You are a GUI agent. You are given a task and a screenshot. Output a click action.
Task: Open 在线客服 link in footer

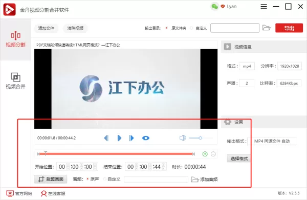click(x=53, y=193)
